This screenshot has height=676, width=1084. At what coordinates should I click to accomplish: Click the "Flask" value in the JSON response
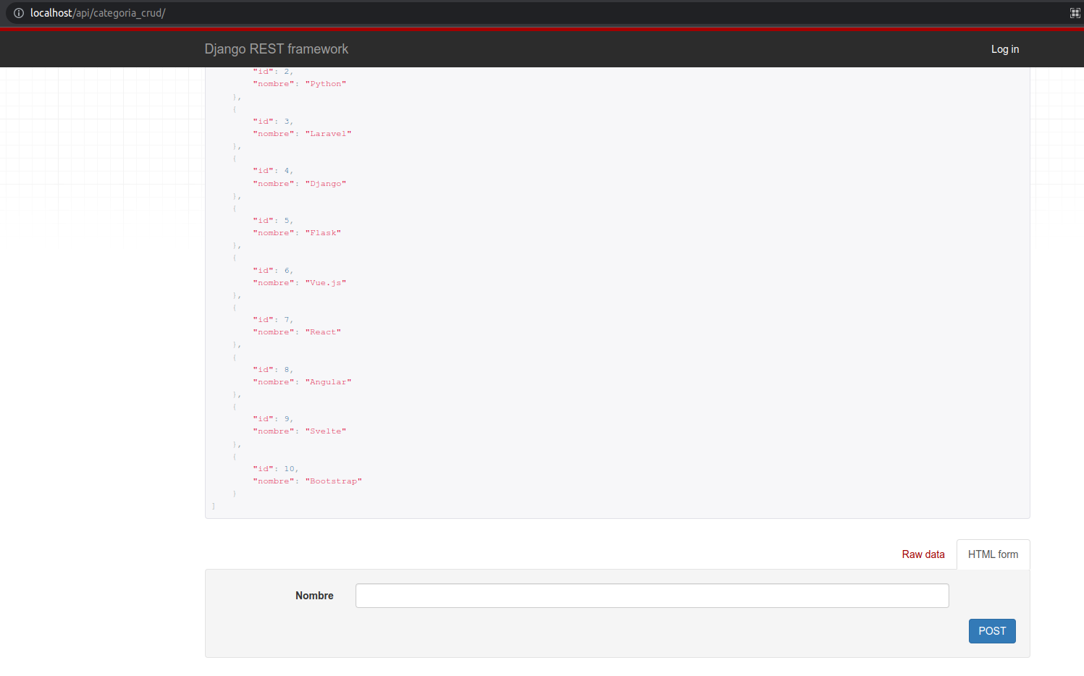[x=323, y=233]
